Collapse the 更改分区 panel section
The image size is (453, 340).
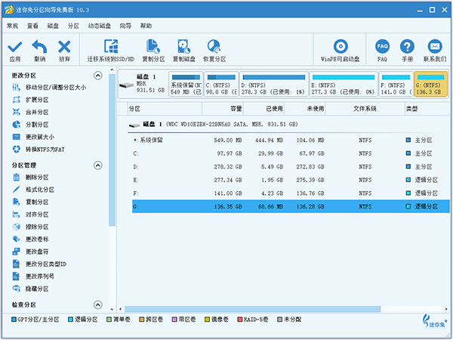point(97,76)
